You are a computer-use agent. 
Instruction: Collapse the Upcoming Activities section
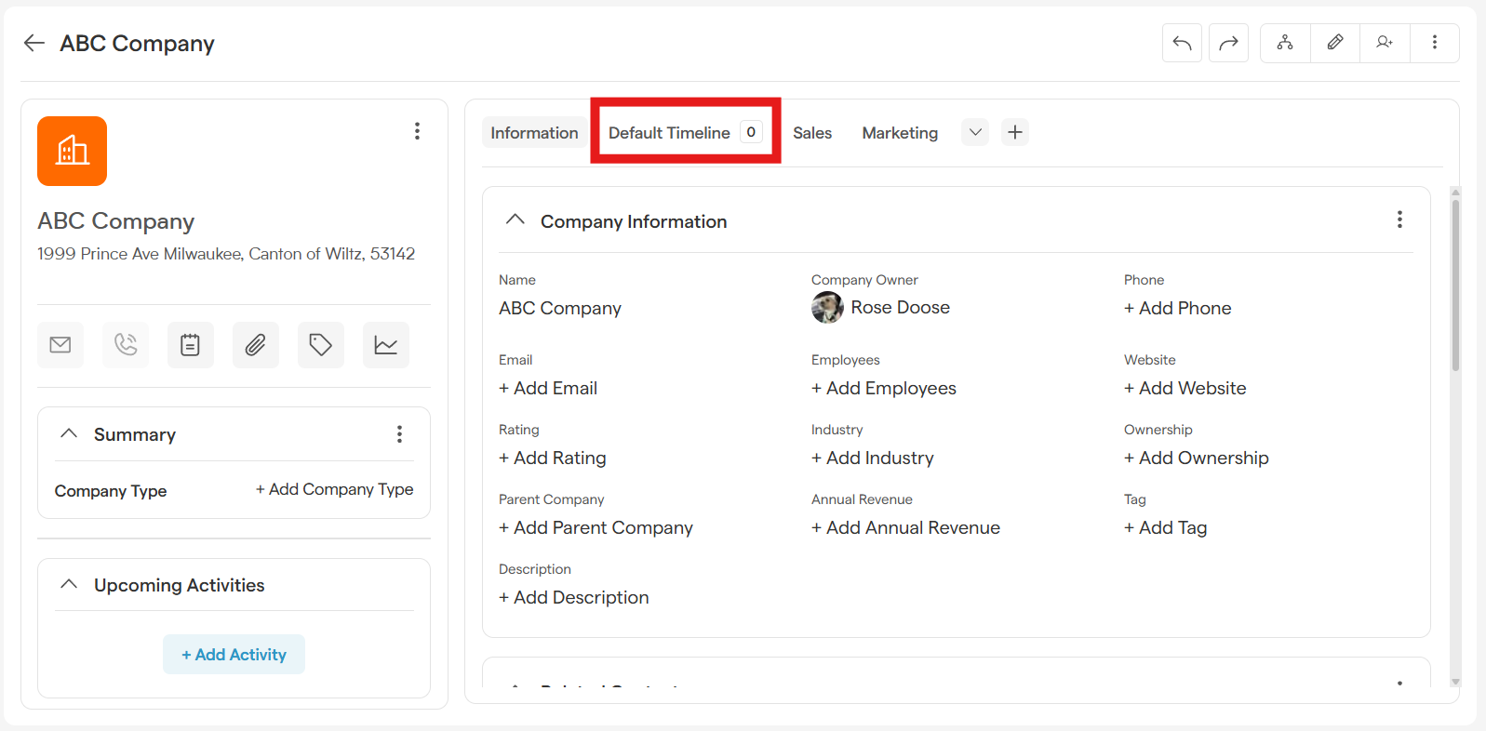pos(69,584)
